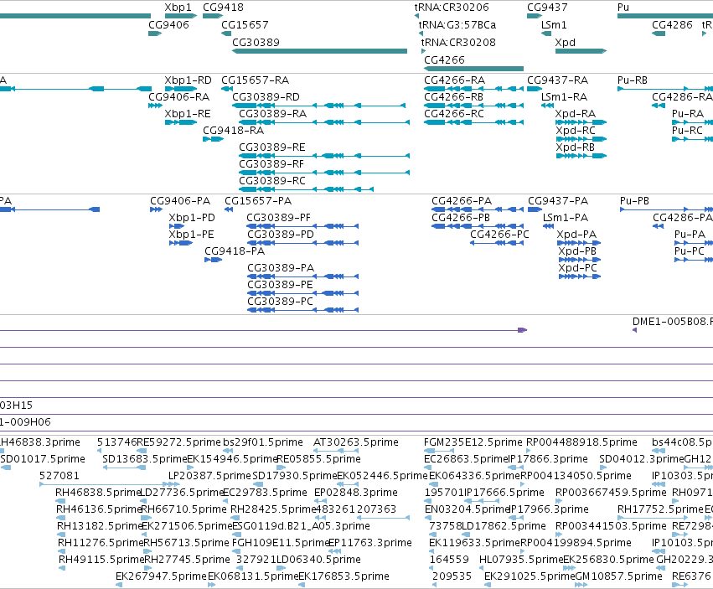Click protein CG30389-PD
This screenshot has height=589, width=713.
[x=281, y=235]
